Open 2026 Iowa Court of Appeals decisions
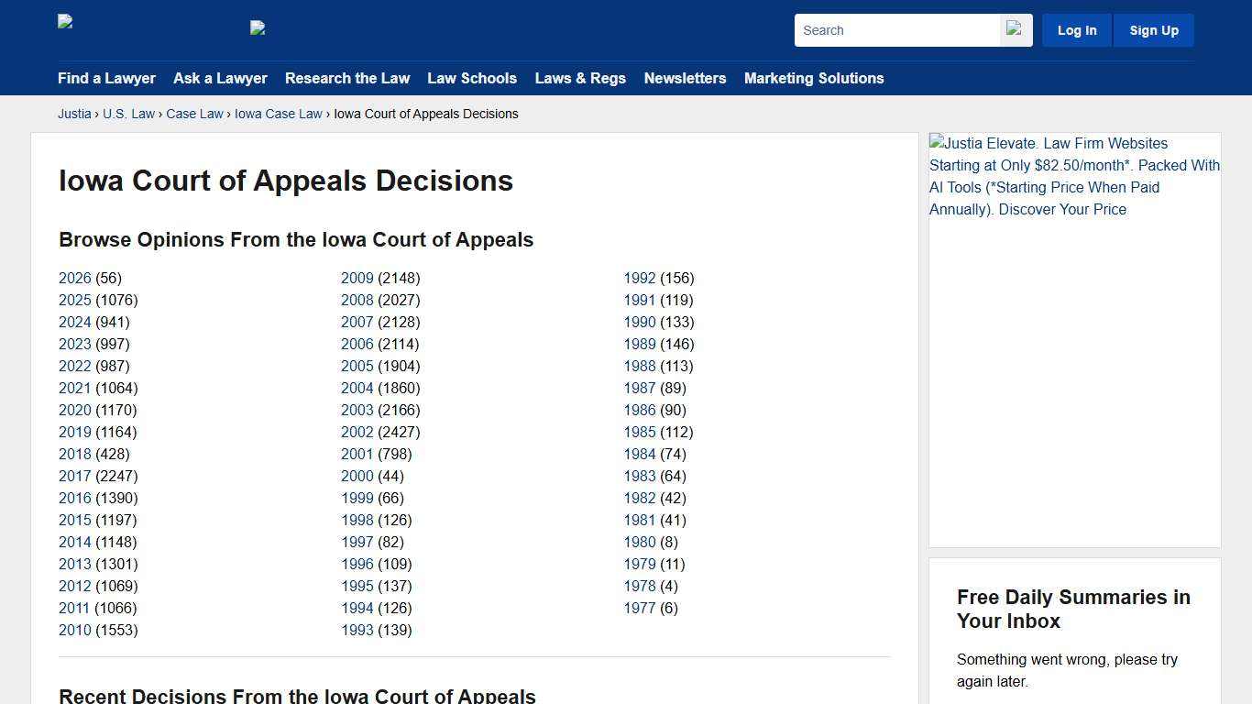 (x=74, y=278)
